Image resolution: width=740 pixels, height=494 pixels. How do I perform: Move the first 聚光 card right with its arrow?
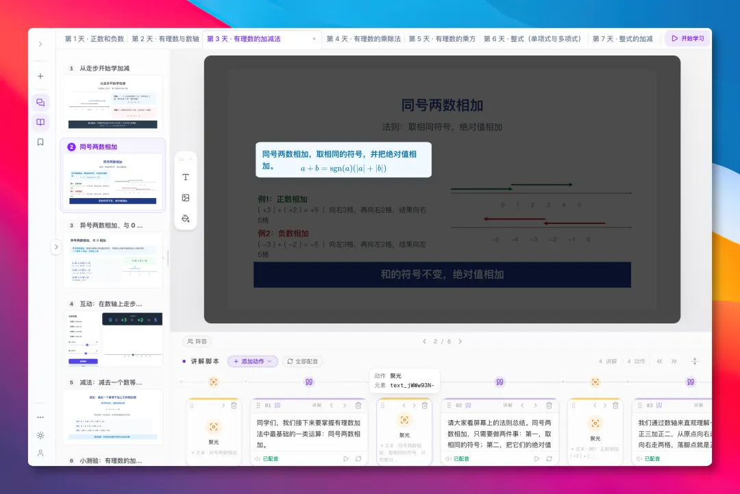click(x=223, y=406)
